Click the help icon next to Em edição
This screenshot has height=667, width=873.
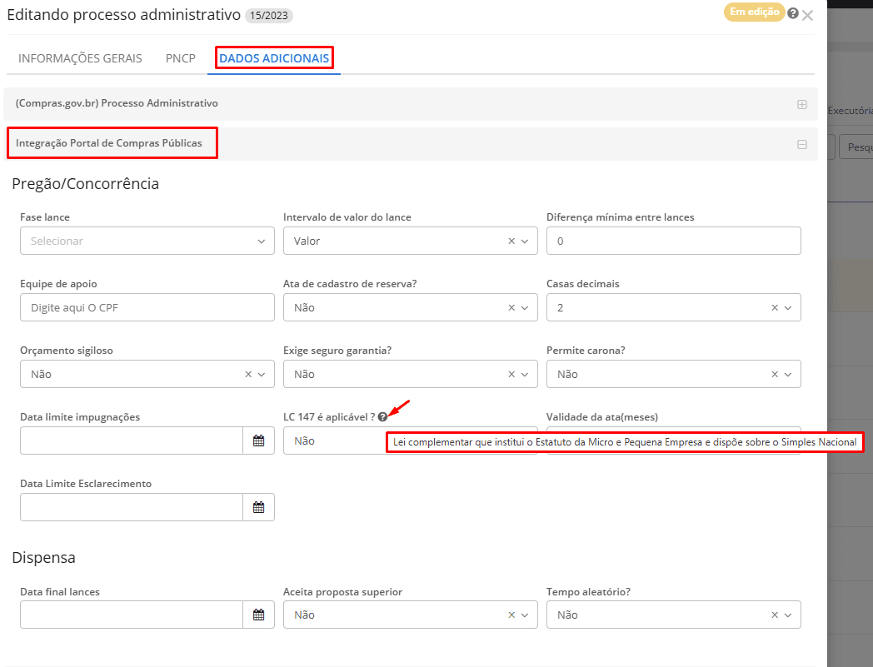pyautogui.click(x=793, y=13)
